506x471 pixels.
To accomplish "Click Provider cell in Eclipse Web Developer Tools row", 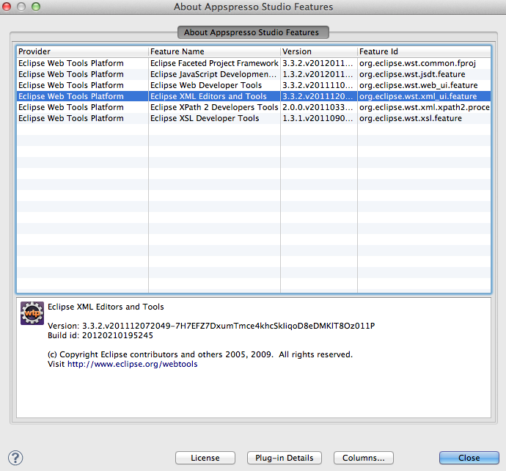I will tap(82, 85).
